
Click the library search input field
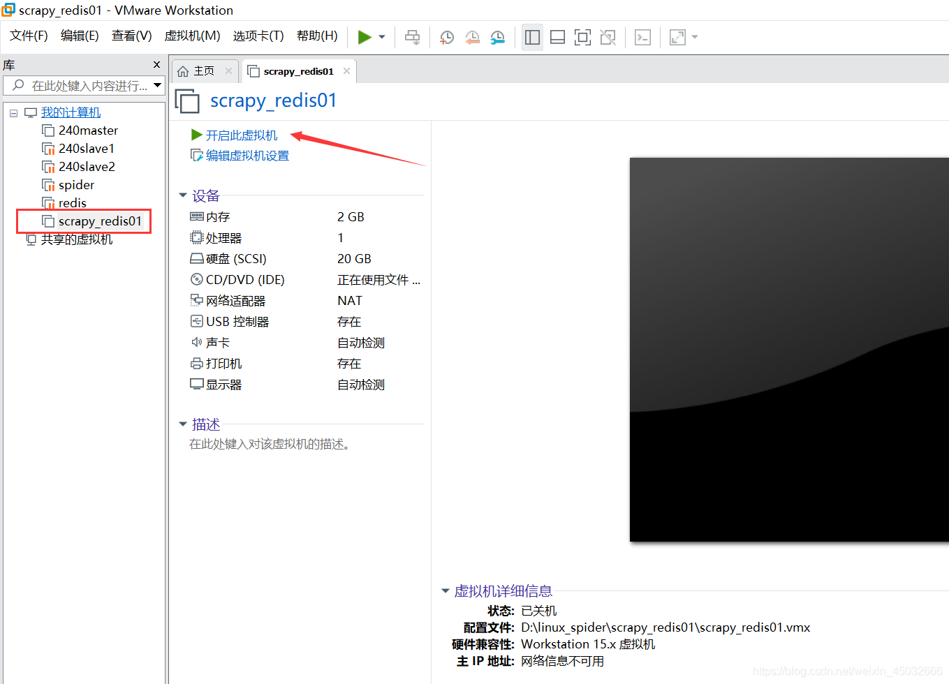point(82,86)
